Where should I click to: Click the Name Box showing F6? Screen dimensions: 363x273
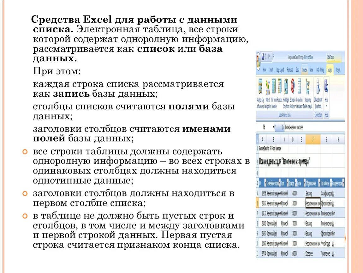click(x=265, y=127)
